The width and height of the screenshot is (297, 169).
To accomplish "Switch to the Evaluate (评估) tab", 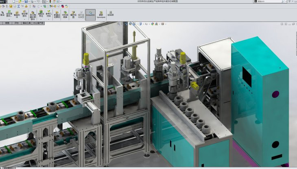I will pyautogui.click(x=17, y=24).
